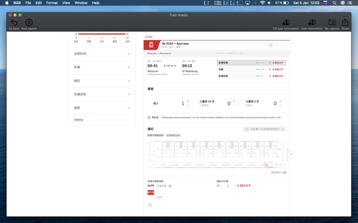Screen dimensions: 358x223
Task: Click the 清理筛选 clear filters link
Action: click(78, 120)
